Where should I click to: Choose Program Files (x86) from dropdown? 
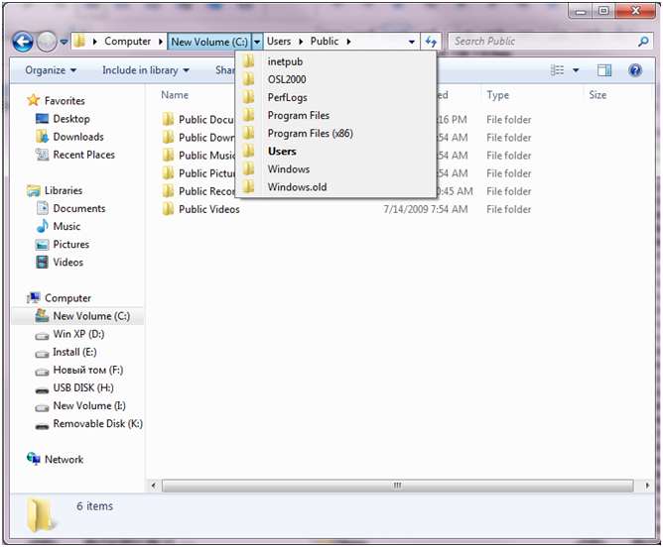pyautogui.click(x=335, y=134)
